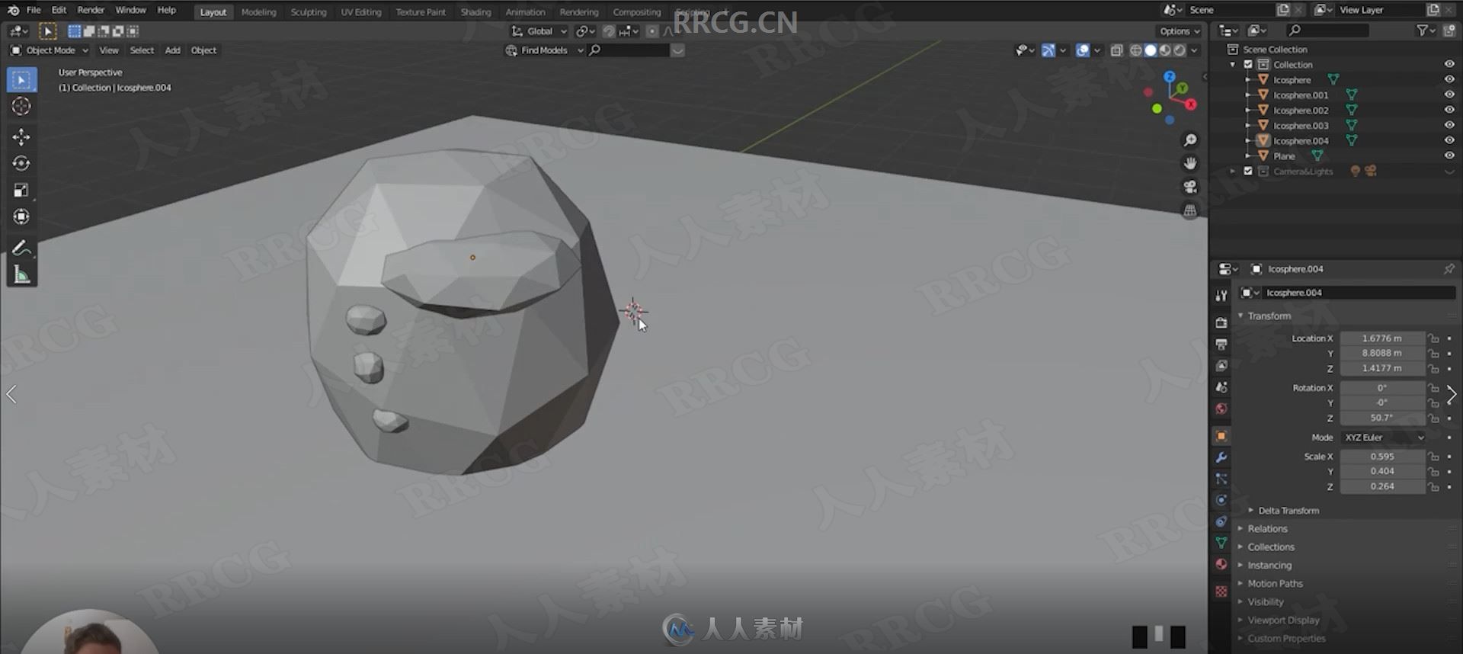Select material preview viewport shading
1463x654 pixels.
1165,50
